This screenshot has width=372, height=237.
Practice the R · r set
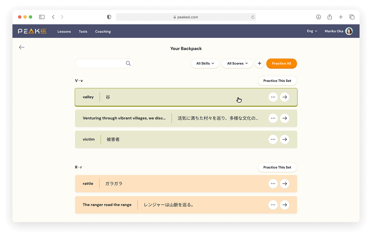(x=277, y=167)
